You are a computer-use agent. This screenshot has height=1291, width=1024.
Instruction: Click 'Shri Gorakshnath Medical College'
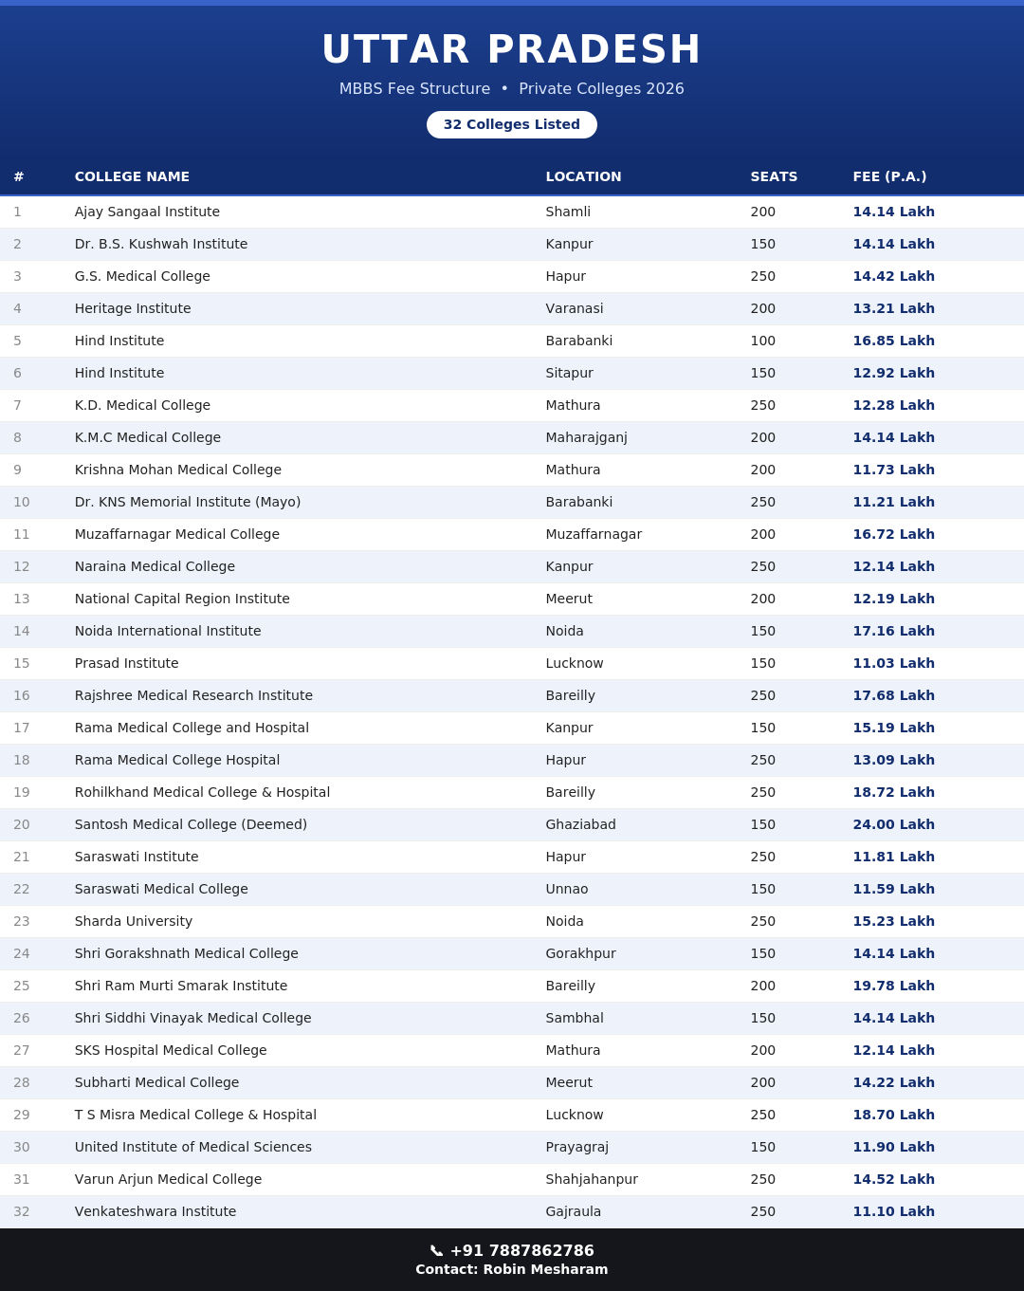(187, 953)
